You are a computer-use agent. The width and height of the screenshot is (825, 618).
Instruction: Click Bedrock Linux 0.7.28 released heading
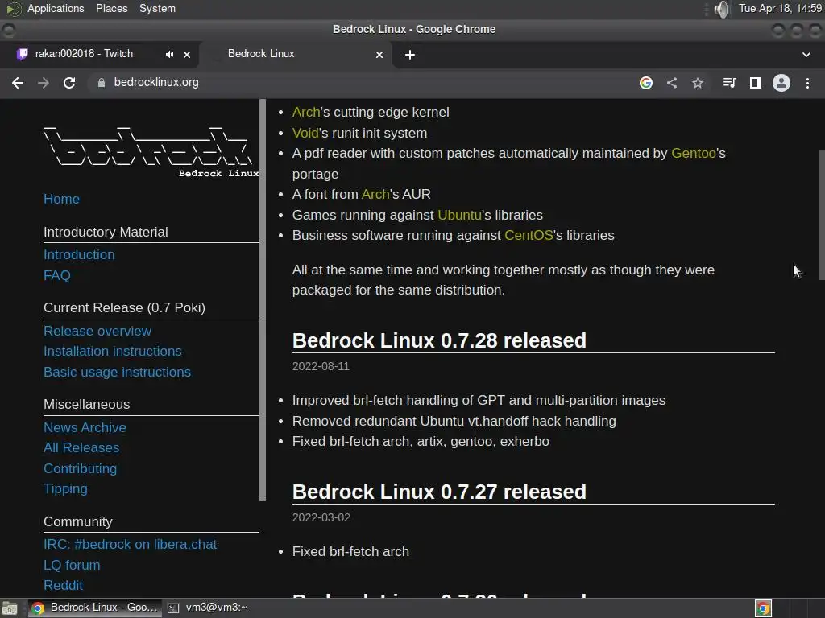[x=439, y=341]
